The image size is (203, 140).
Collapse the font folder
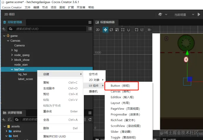(6, 136)
